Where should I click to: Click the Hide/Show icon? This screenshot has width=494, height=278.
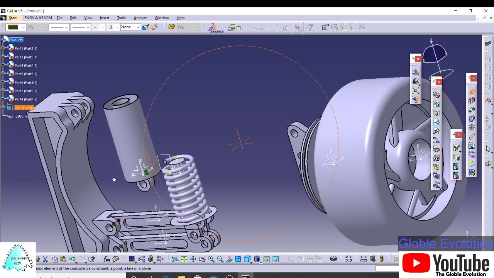tap(266, 259)
